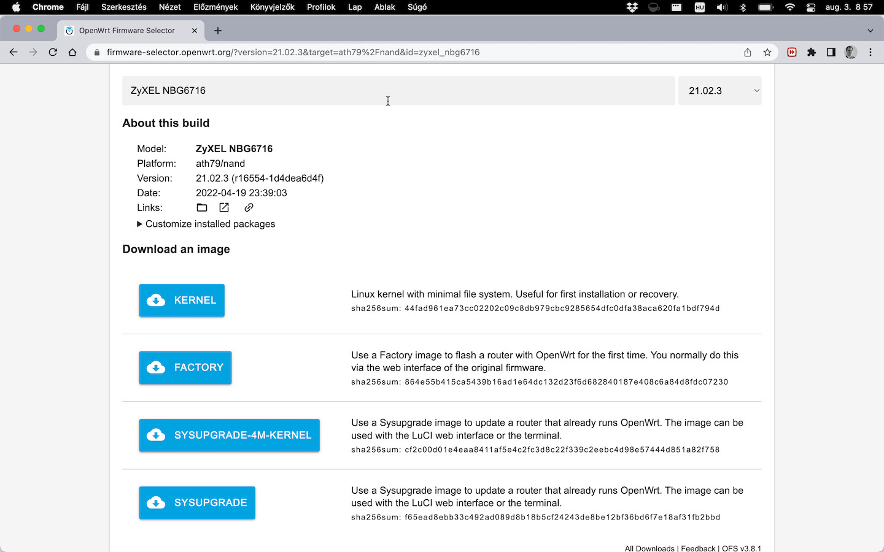
Task: Open the 21.02.3 version dropdown
Action: [720, 91]
